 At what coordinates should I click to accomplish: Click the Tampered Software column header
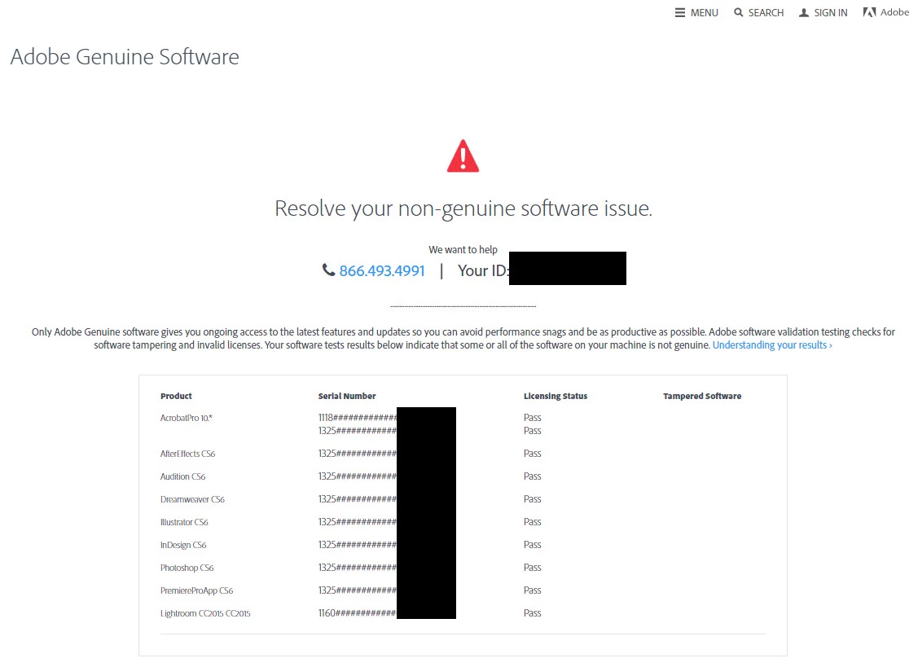point(702,396)
